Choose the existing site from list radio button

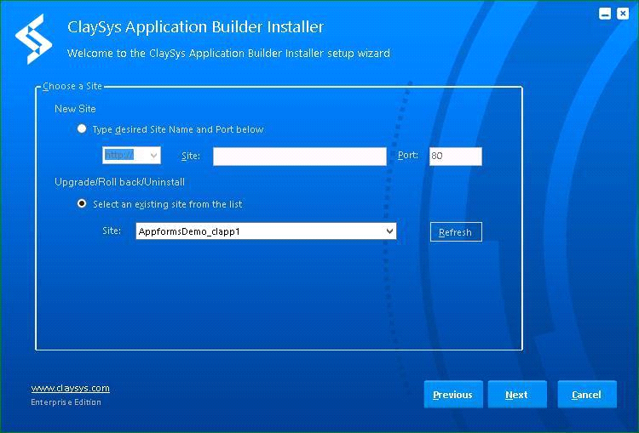[x=82, y=203]
